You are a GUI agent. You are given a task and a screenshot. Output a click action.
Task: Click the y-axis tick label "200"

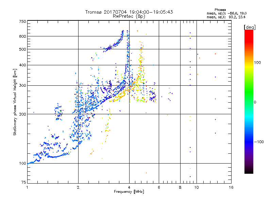pos(23,114)
